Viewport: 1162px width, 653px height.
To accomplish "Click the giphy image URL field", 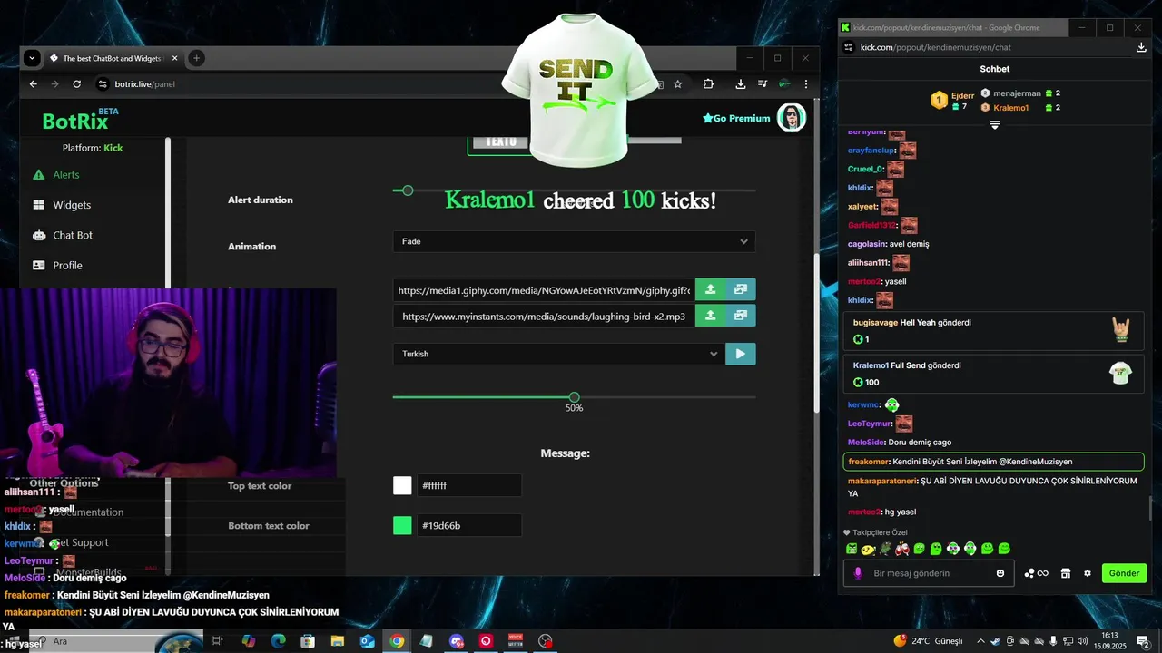I will point(544,290).
